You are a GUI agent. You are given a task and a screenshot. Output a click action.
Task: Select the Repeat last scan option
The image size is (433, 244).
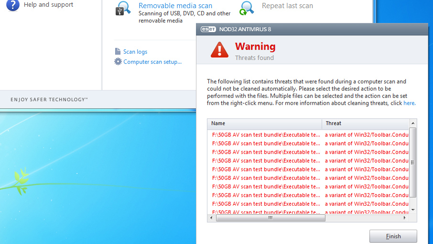[287, 6]
